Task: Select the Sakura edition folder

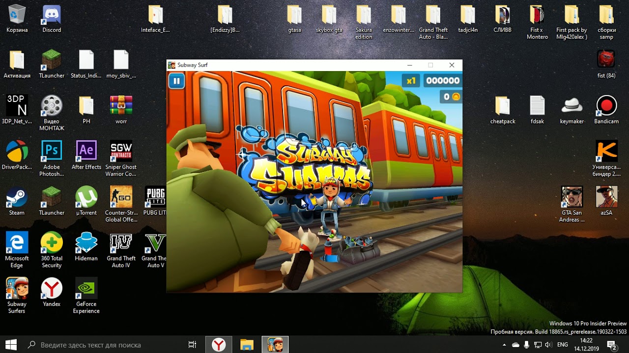Action: (x=364, y=22)
